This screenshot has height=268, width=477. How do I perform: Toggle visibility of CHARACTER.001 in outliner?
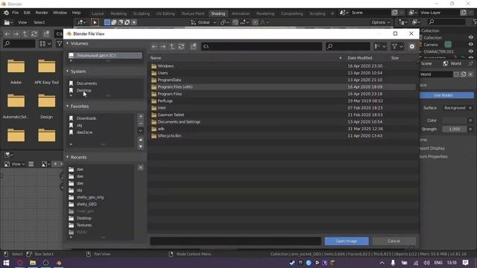pyautogui.click(x=470, y=51)
